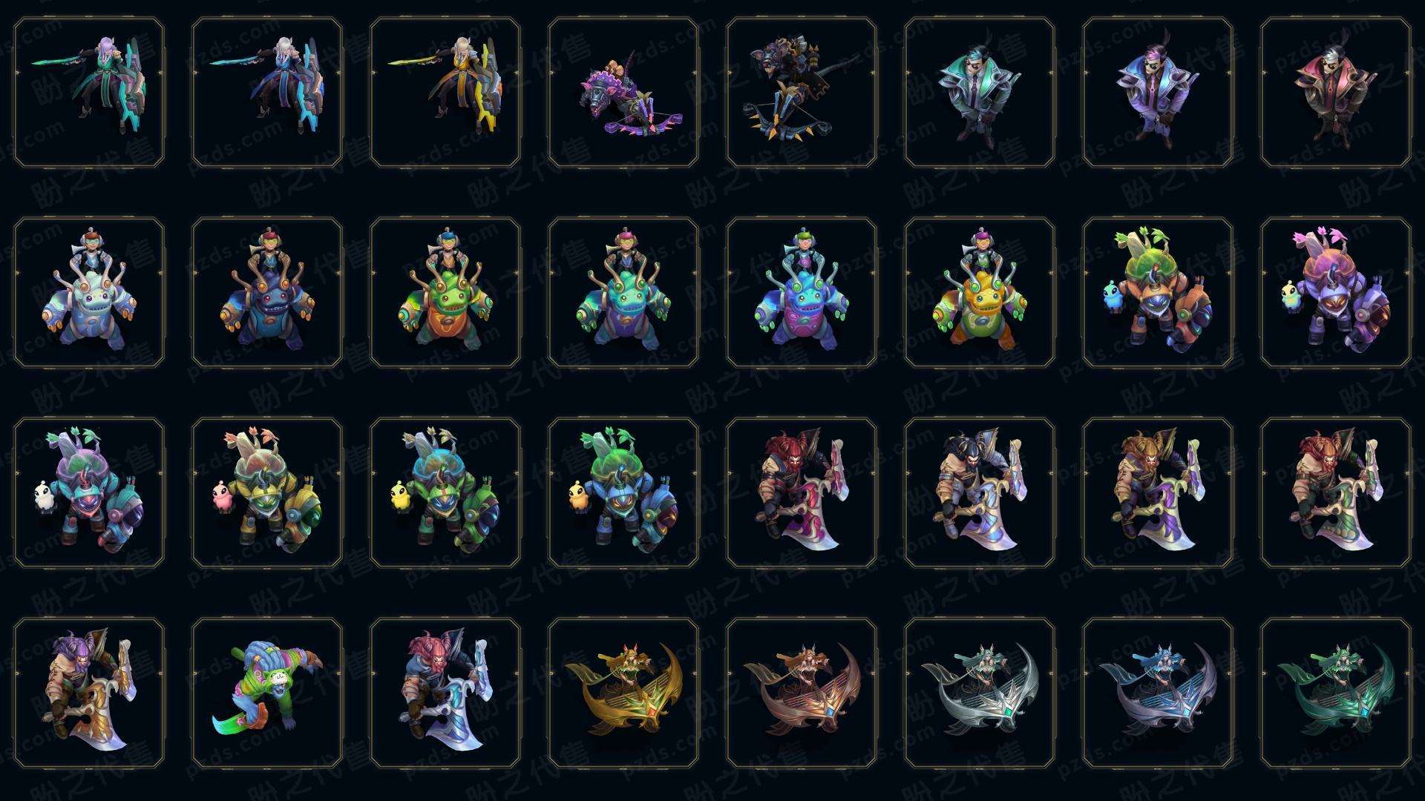Select the green sloth-like crouching creature skin

tap(267, 693)
